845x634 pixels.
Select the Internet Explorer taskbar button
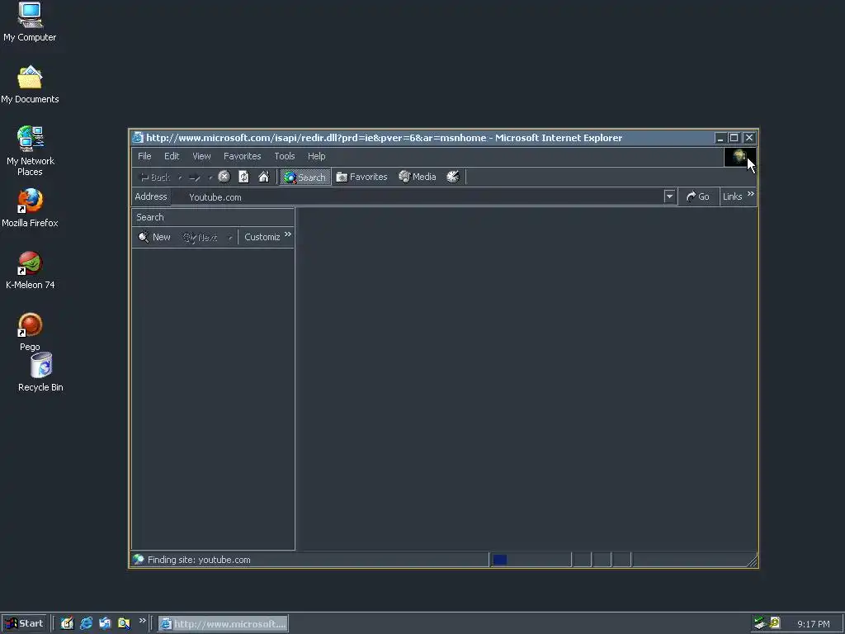click(223, 624)
